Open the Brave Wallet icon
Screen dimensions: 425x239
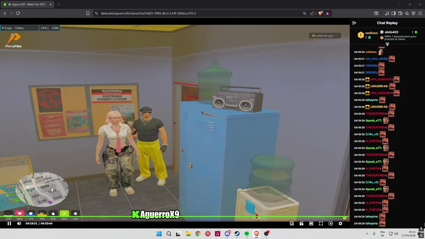[x=400, y=13]
